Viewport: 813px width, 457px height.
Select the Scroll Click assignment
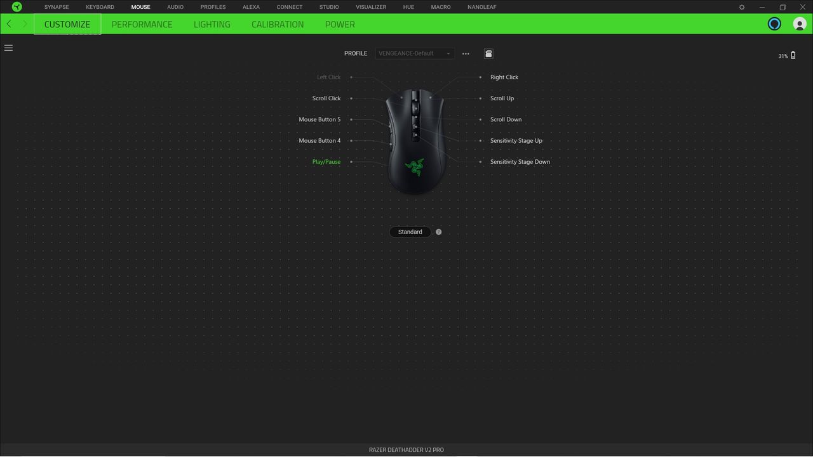pyautogui.click(x=326, y=98)
